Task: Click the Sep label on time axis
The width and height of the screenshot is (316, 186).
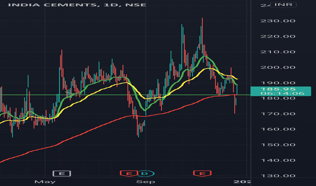Action: (145, 182)
